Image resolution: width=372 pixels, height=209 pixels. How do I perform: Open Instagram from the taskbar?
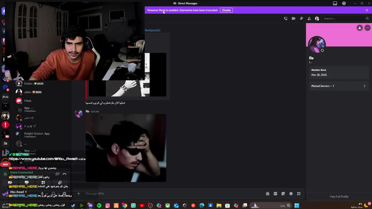point(108,206)
